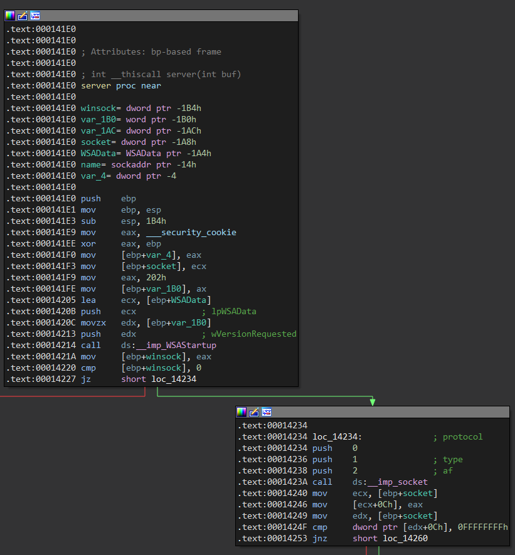
Task: Click the "; Attributes: bp-based frame" comment
Action: point(151,51)
